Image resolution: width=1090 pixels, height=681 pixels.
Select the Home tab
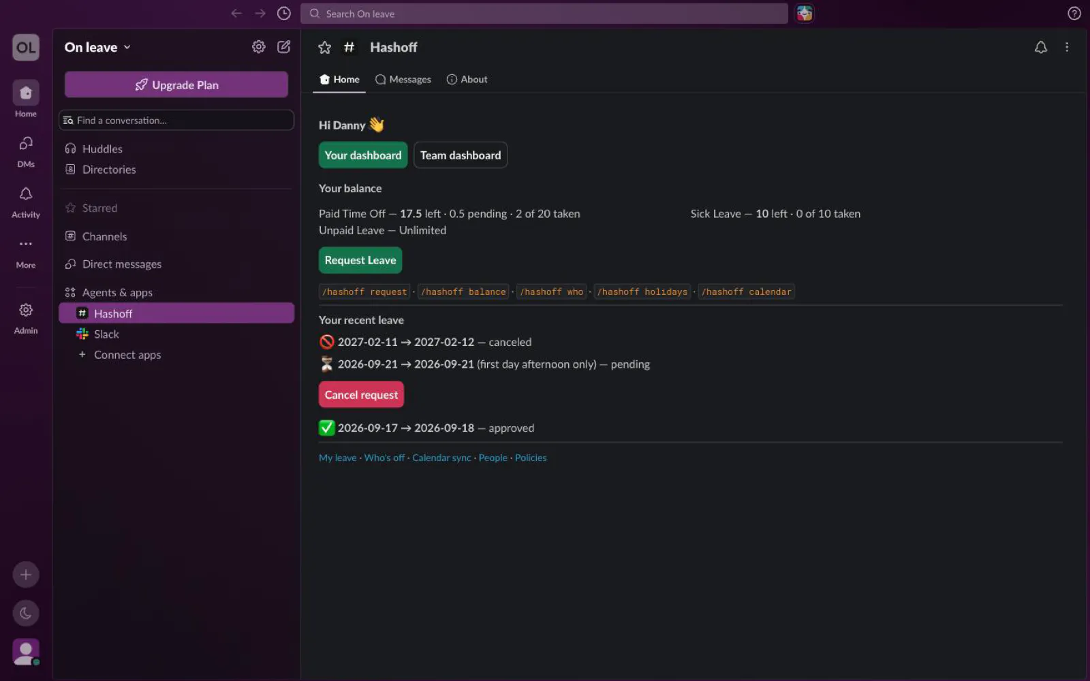(339, 80)
